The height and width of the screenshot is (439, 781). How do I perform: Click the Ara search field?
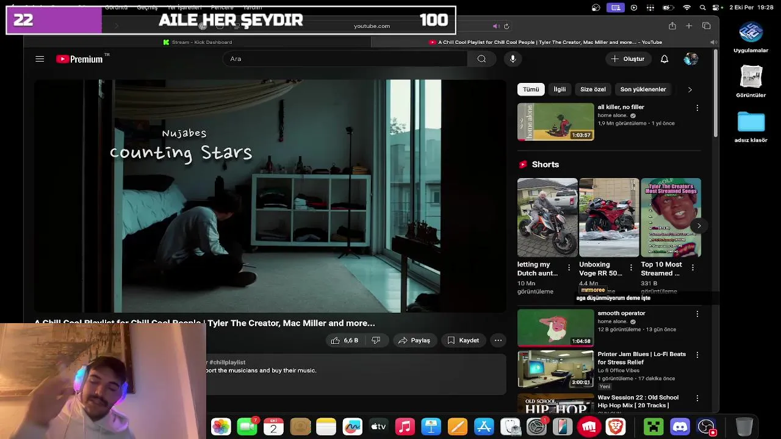[x=345, y=59]
